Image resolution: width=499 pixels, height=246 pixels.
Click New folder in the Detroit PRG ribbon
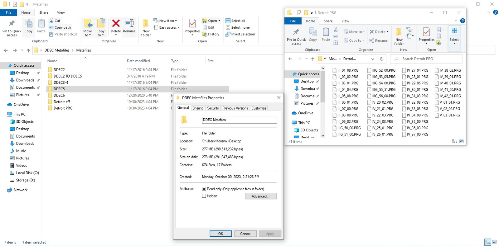[x=399, y=36]
